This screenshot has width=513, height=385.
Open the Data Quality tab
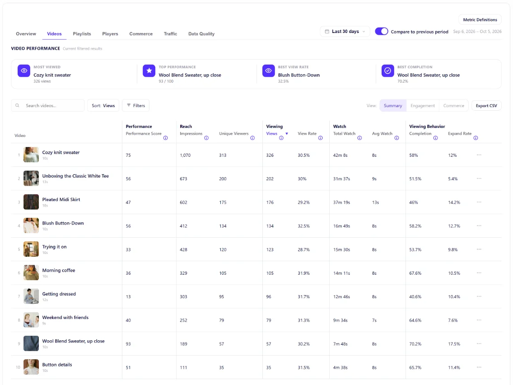(201, 34)
